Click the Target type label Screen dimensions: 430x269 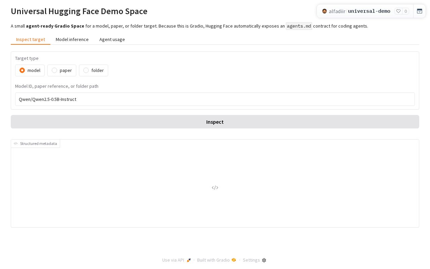tap(27, 58)
